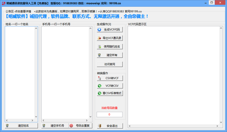Minimize the 明威通讯录 window
The image size is (227, 132).
coord(205,3)
